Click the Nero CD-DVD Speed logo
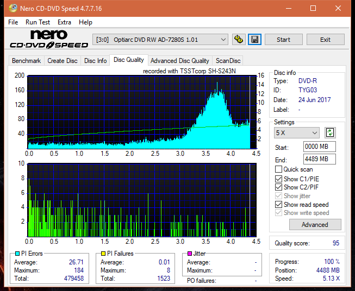 pyautogui.click(x=49, y=40)
